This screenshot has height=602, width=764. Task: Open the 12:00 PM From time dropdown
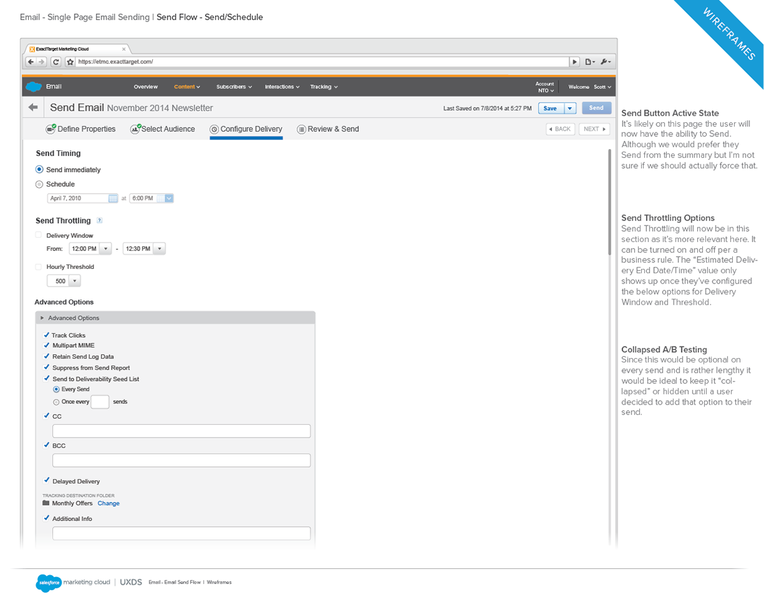point(106,248)
